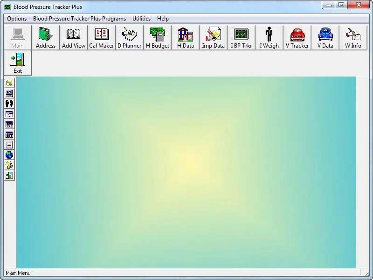Minimize the Blood Pressure Tracker Plus window
Viewport: 373px width, 280px height.
pyautogui.click(x=329, y=5)
